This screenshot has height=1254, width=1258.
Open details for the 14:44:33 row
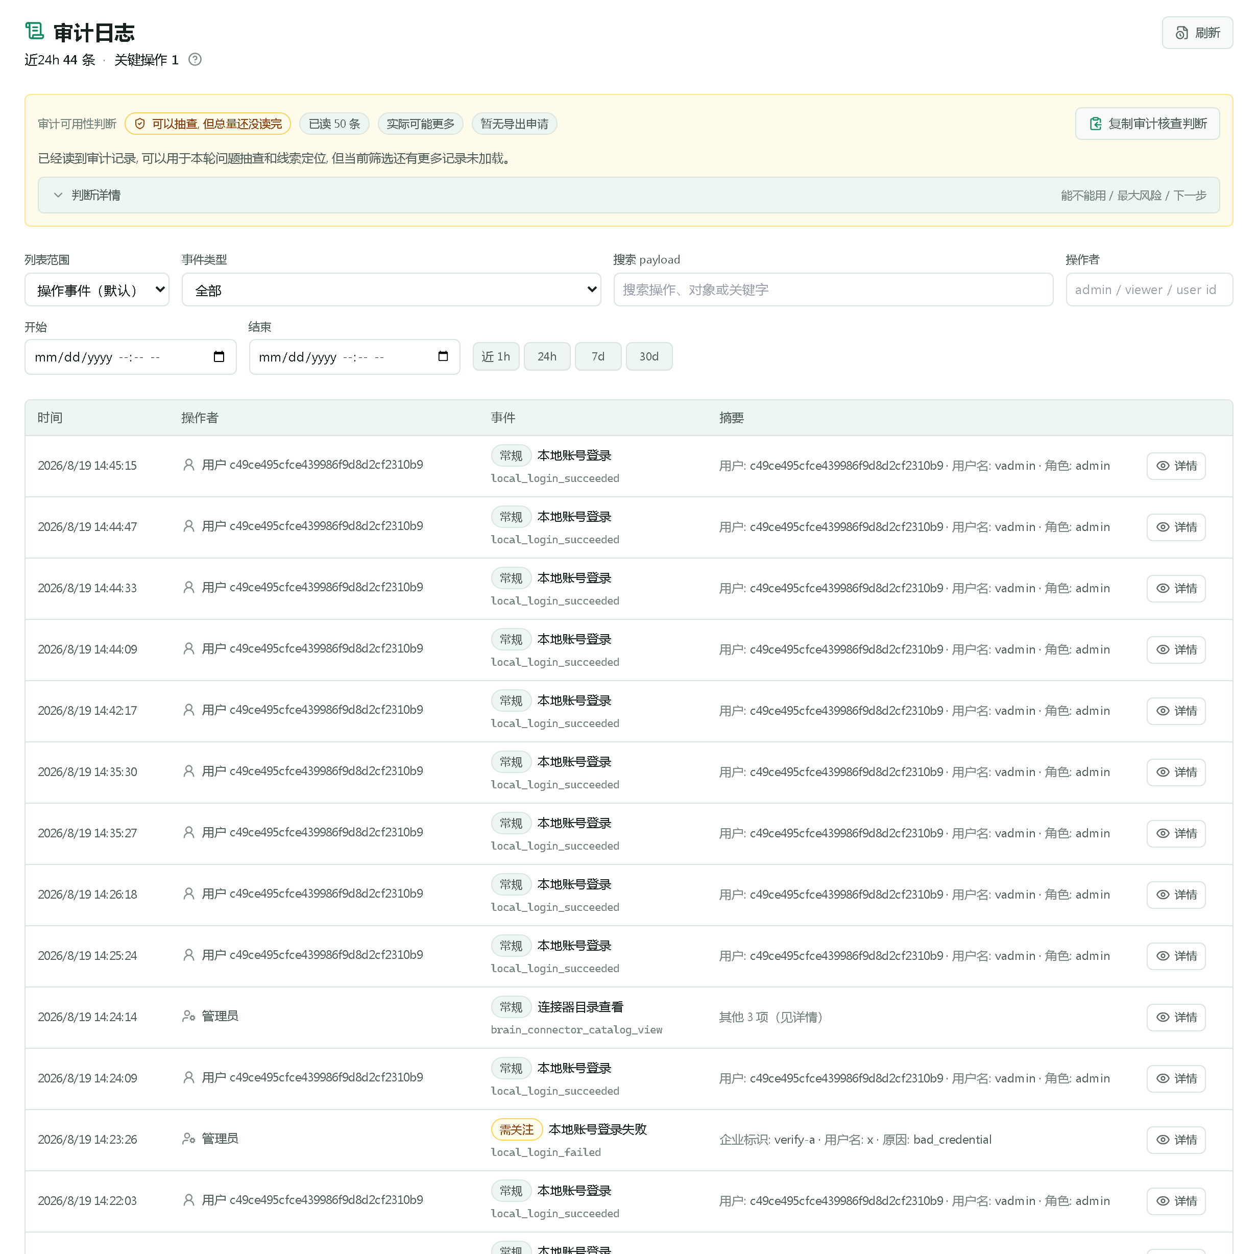1176,589
